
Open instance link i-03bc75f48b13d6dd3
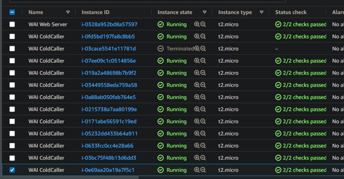tap(109, 158)
